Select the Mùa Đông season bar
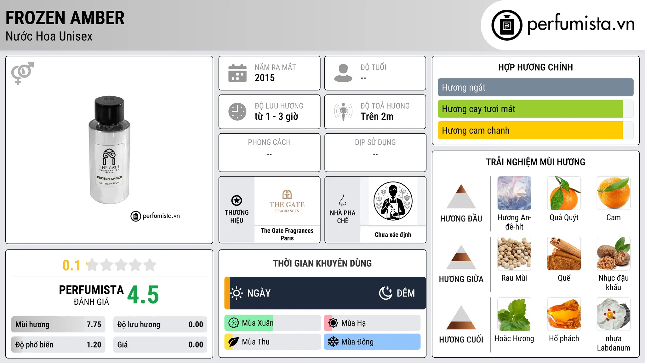645x363 pixels. click(x=372, y=342)
